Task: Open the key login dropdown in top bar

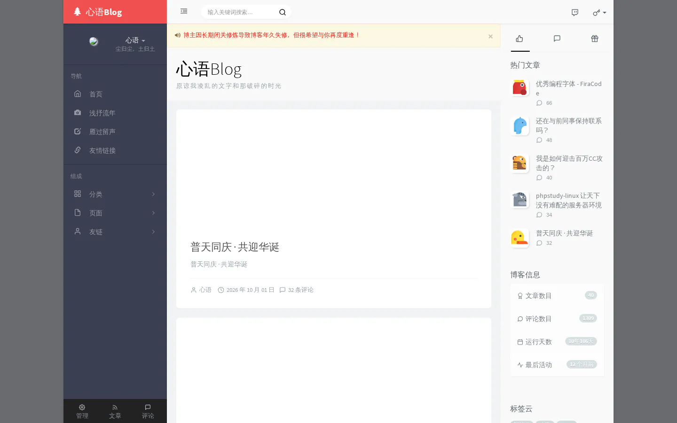Action: pos(599,13)
